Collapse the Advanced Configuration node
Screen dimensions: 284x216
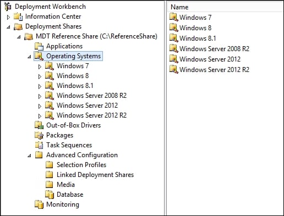[29, 156]
